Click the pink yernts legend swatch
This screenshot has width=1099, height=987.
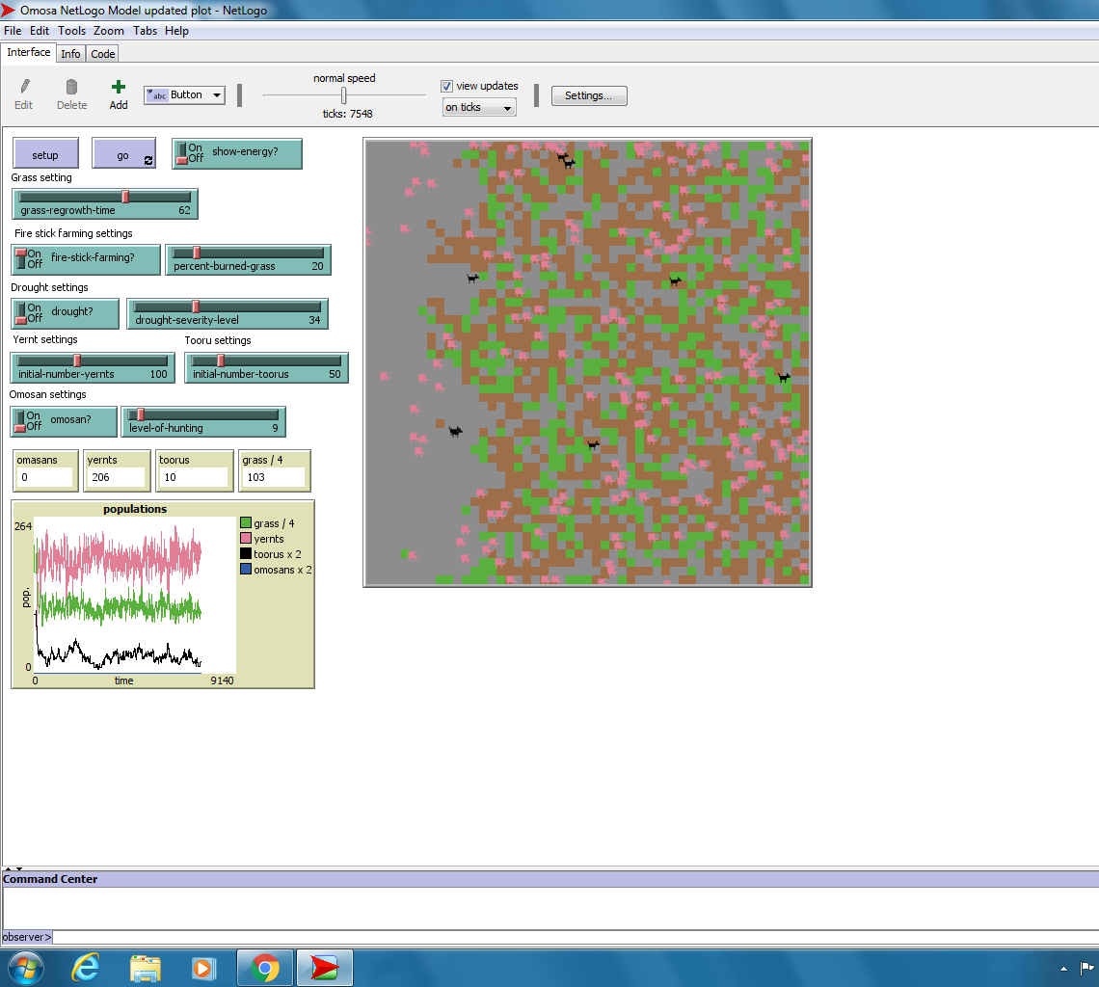tap(245, 539)
